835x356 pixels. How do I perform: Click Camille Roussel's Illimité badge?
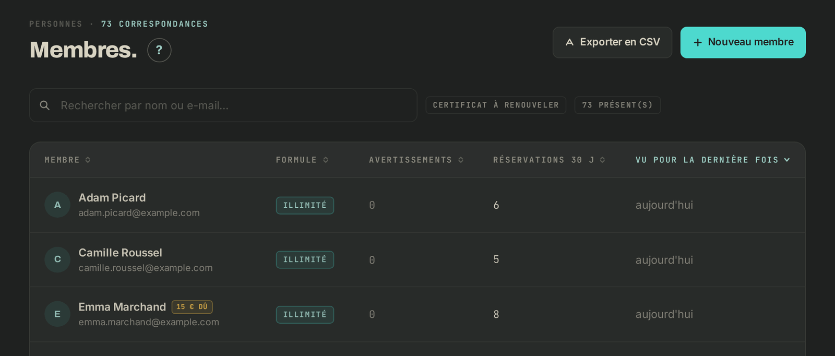click(x=305, y=259)
